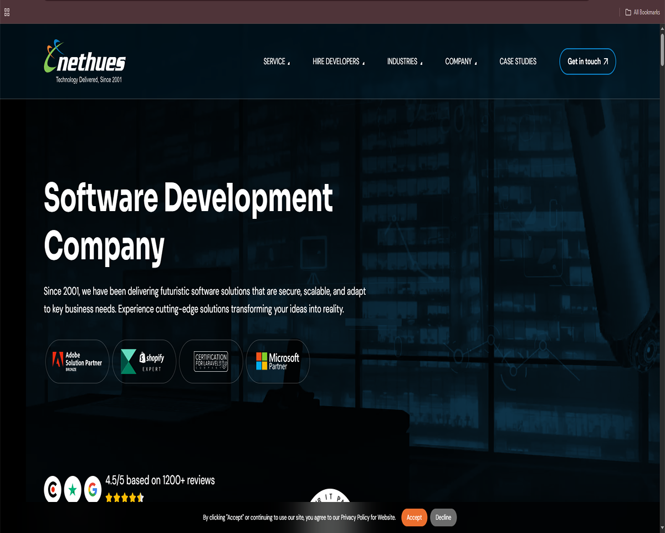The height and width of the screenshot is (533, 665).
Task: Open the Case Studies page
Action: point(518,61)
